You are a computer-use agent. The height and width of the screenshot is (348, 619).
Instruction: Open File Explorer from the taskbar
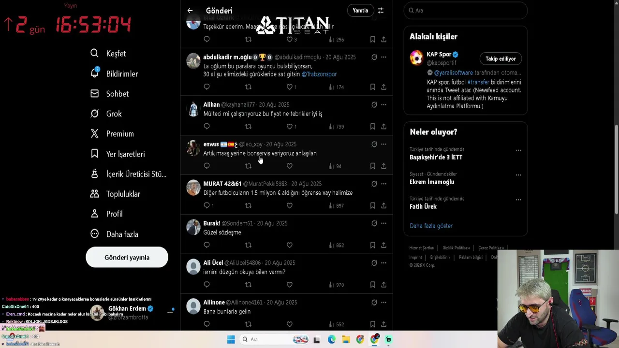click(x=346, y=339)
